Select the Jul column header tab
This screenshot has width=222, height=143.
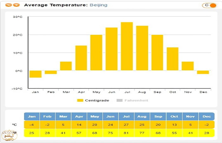tap(127, 117)
